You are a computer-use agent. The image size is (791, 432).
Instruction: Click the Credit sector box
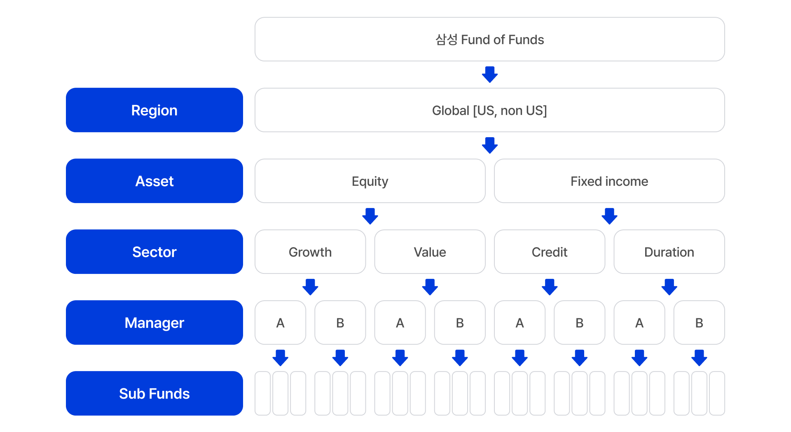[x=550, y=252]
